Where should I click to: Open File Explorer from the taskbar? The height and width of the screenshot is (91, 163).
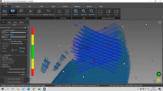(x=18, y=89)
